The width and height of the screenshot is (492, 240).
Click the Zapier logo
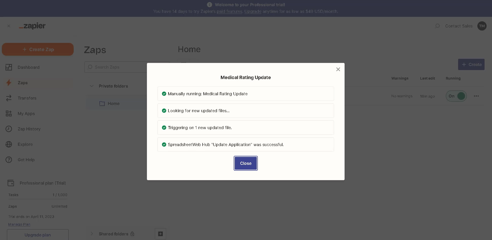point(32,26)
